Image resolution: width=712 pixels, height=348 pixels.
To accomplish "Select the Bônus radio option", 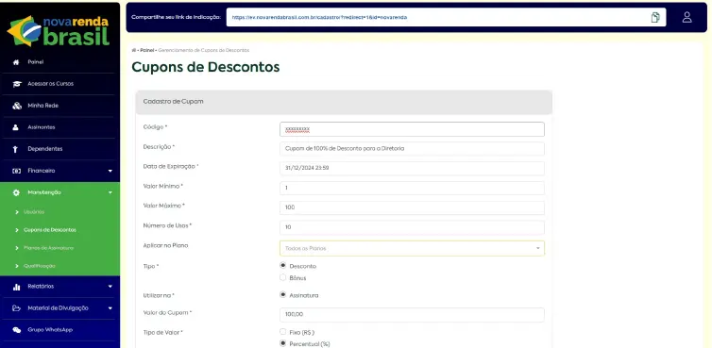I will (283, 277).
